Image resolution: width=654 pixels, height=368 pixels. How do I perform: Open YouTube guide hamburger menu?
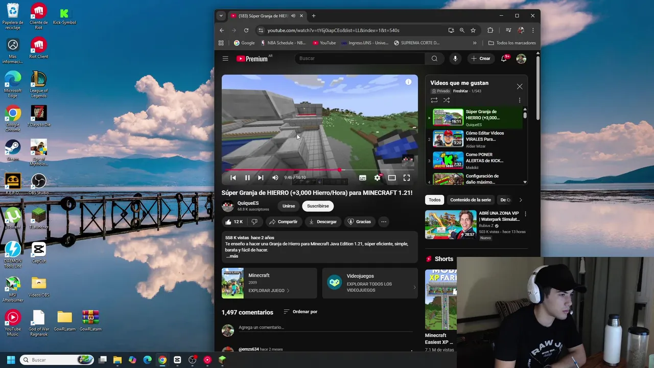(x=225, y=58)
